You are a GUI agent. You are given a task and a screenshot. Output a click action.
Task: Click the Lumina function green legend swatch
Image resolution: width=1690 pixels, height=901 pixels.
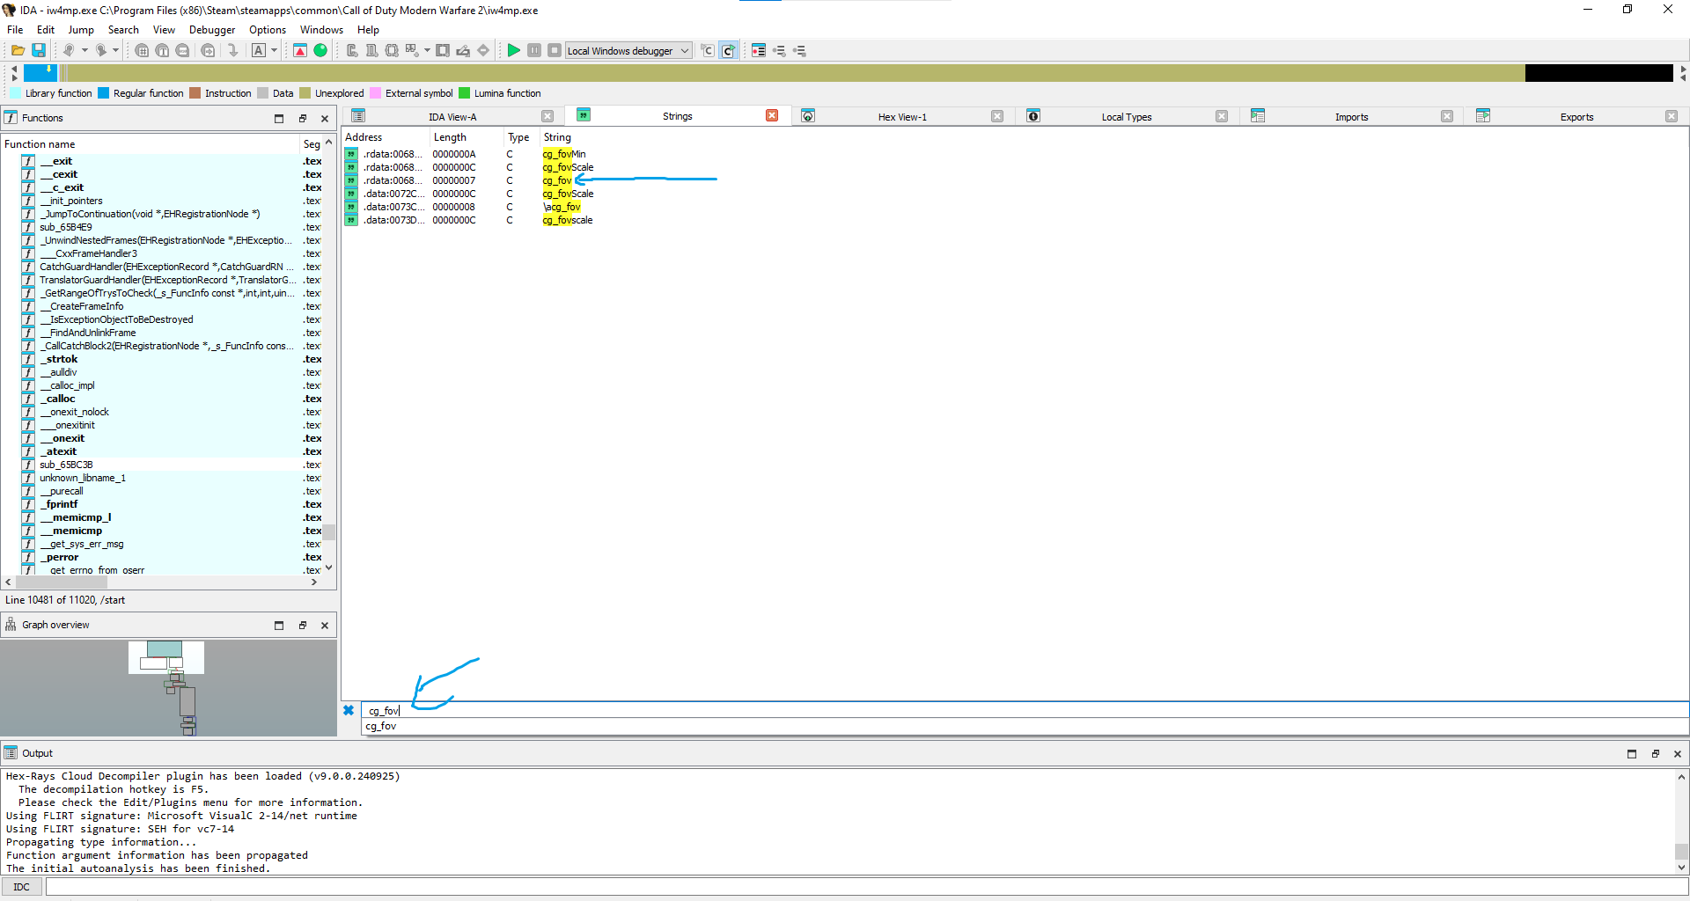click(464, 93)
